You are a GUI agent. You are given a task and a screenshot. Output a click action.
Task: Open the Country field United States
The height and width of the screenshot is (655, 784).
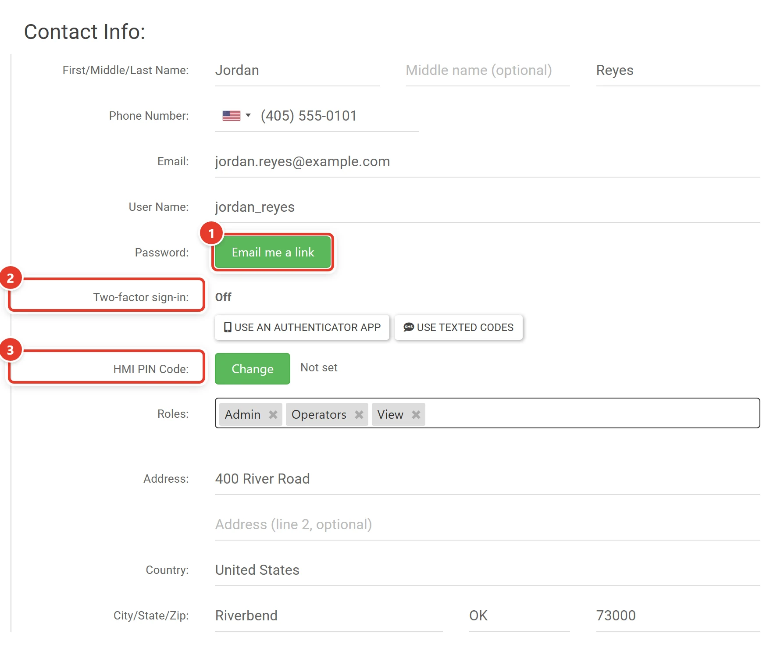tap(488, 570)
